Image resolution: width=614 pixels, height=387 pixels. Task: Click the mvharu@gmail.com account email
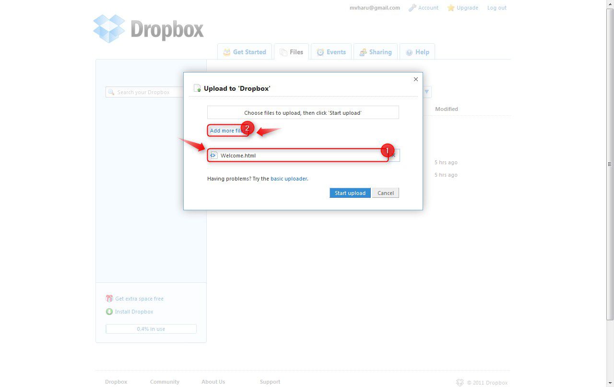375,8
